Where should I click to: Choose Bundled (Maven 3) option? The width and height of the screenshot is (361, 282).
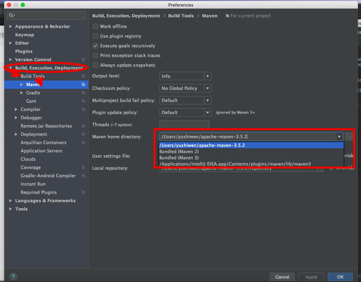tap(251, 158)
